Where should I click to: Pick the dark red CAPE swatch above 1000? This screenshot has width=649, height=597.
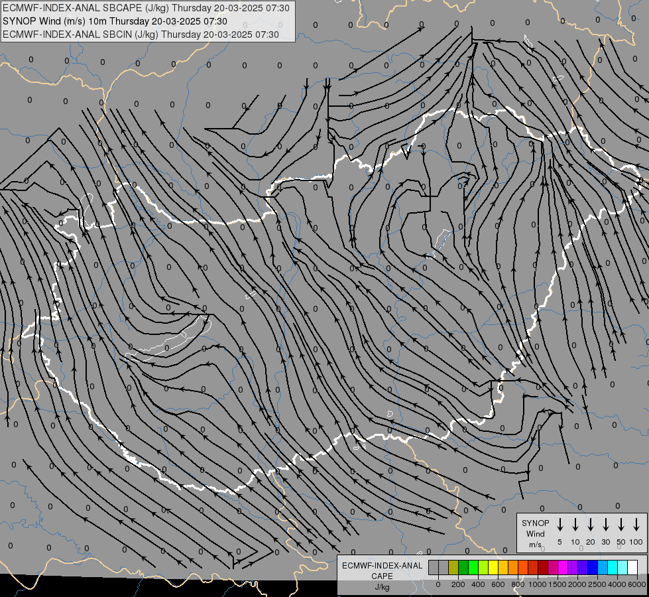point(543,567)
